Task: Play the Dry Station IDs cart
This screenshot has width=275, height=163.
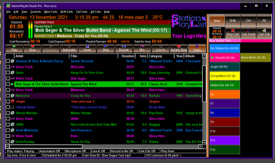Action: 224,48
